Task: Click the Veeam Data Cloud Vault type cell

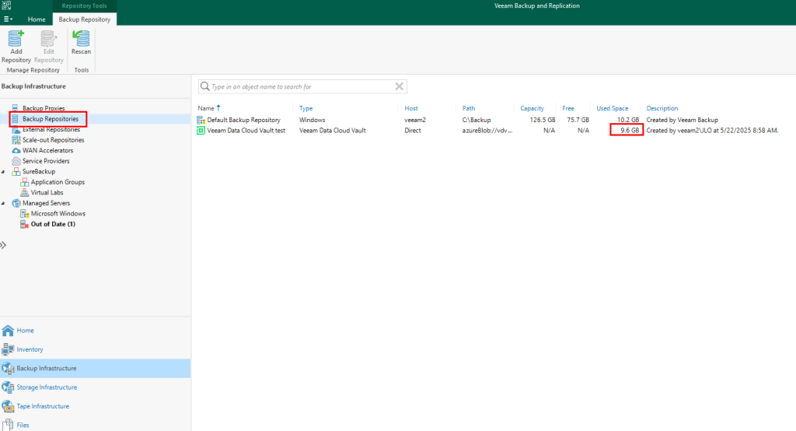Action: pos(333,131)
